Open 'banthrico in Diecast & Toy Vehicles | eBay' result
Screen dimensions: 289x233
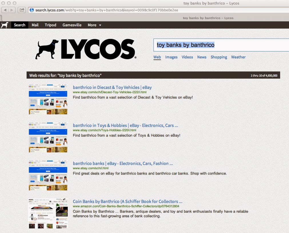point(112,87)
